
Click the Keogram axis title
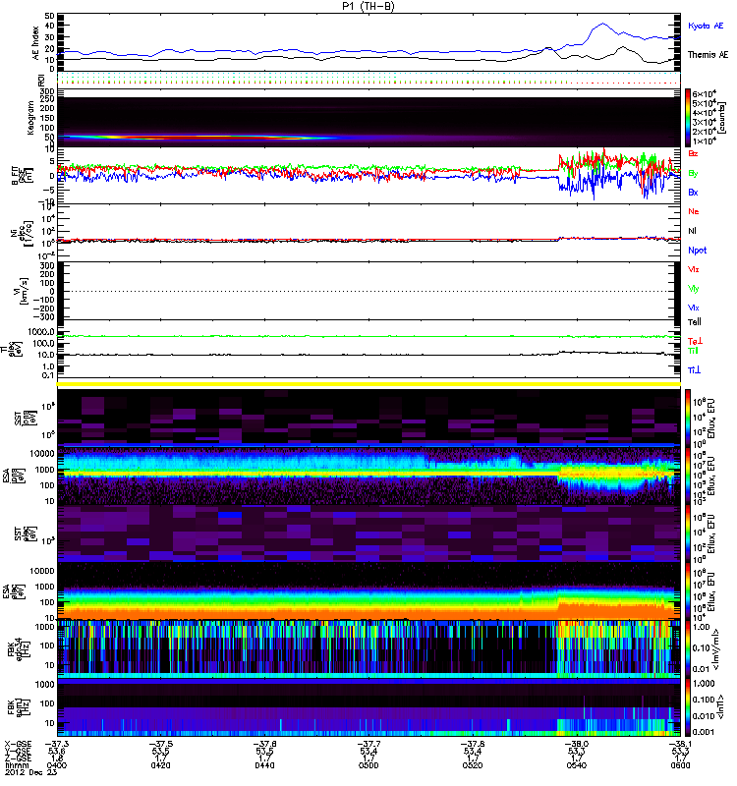tap(30, 118)
